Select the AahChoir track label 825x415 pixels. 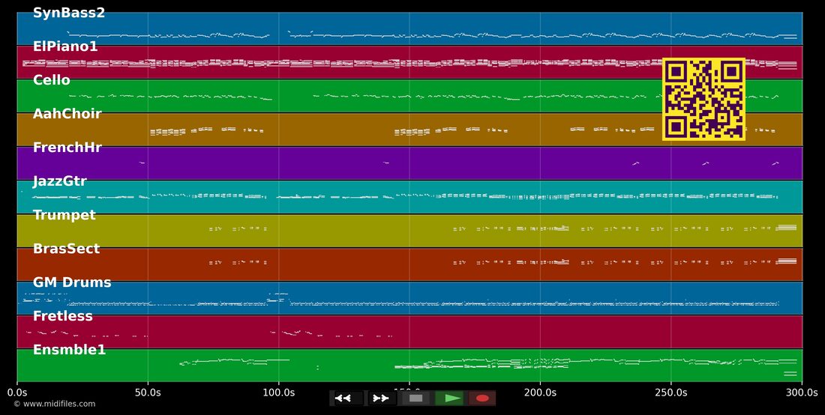click(x=67, y=113)
